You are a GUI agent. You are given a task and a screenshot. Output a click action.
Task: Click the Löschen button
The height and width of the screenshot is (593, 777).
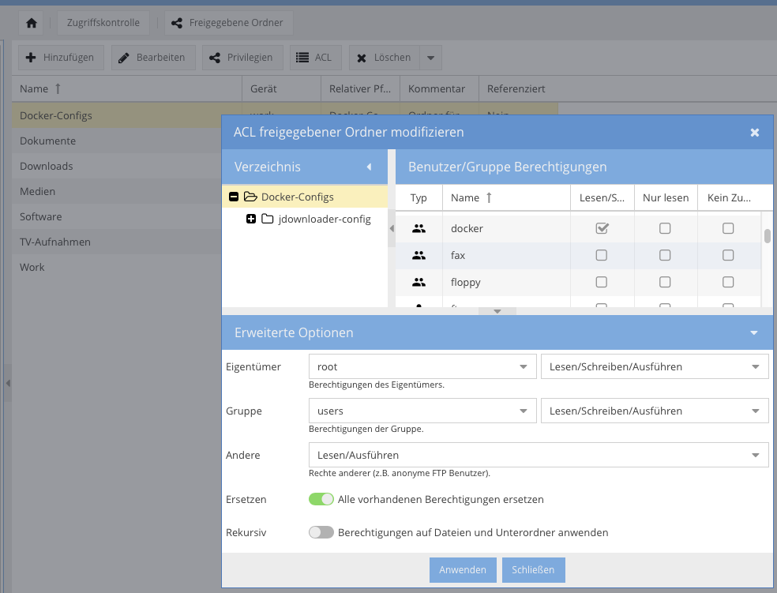coord(385,58)
